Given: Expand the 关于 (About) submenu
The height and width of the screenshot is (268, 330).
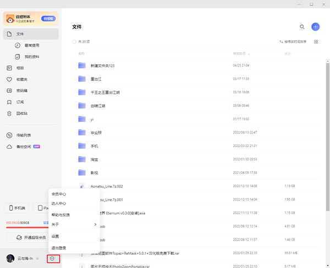Looking at the screenshot, I should 74,225.
